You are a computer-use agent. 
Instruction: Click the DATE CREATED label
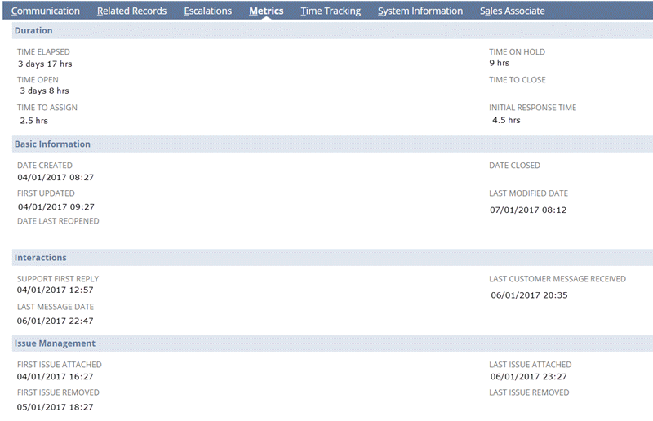[45, 166]
